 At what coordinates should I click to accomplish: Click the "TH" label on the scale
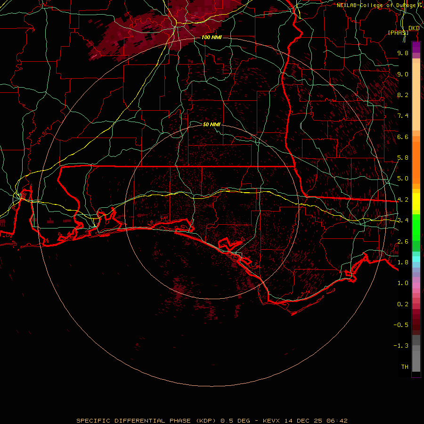coord(405,367)
